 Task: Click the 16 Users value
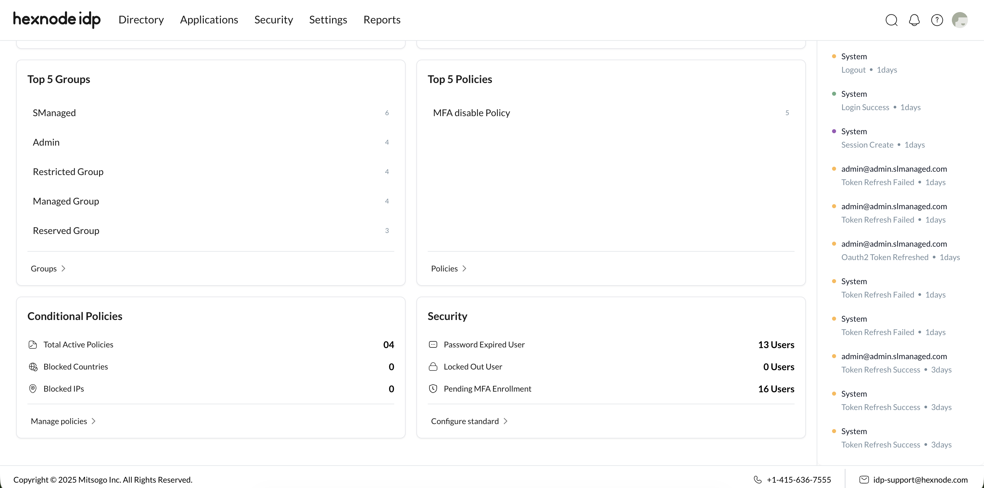[776, 389]
